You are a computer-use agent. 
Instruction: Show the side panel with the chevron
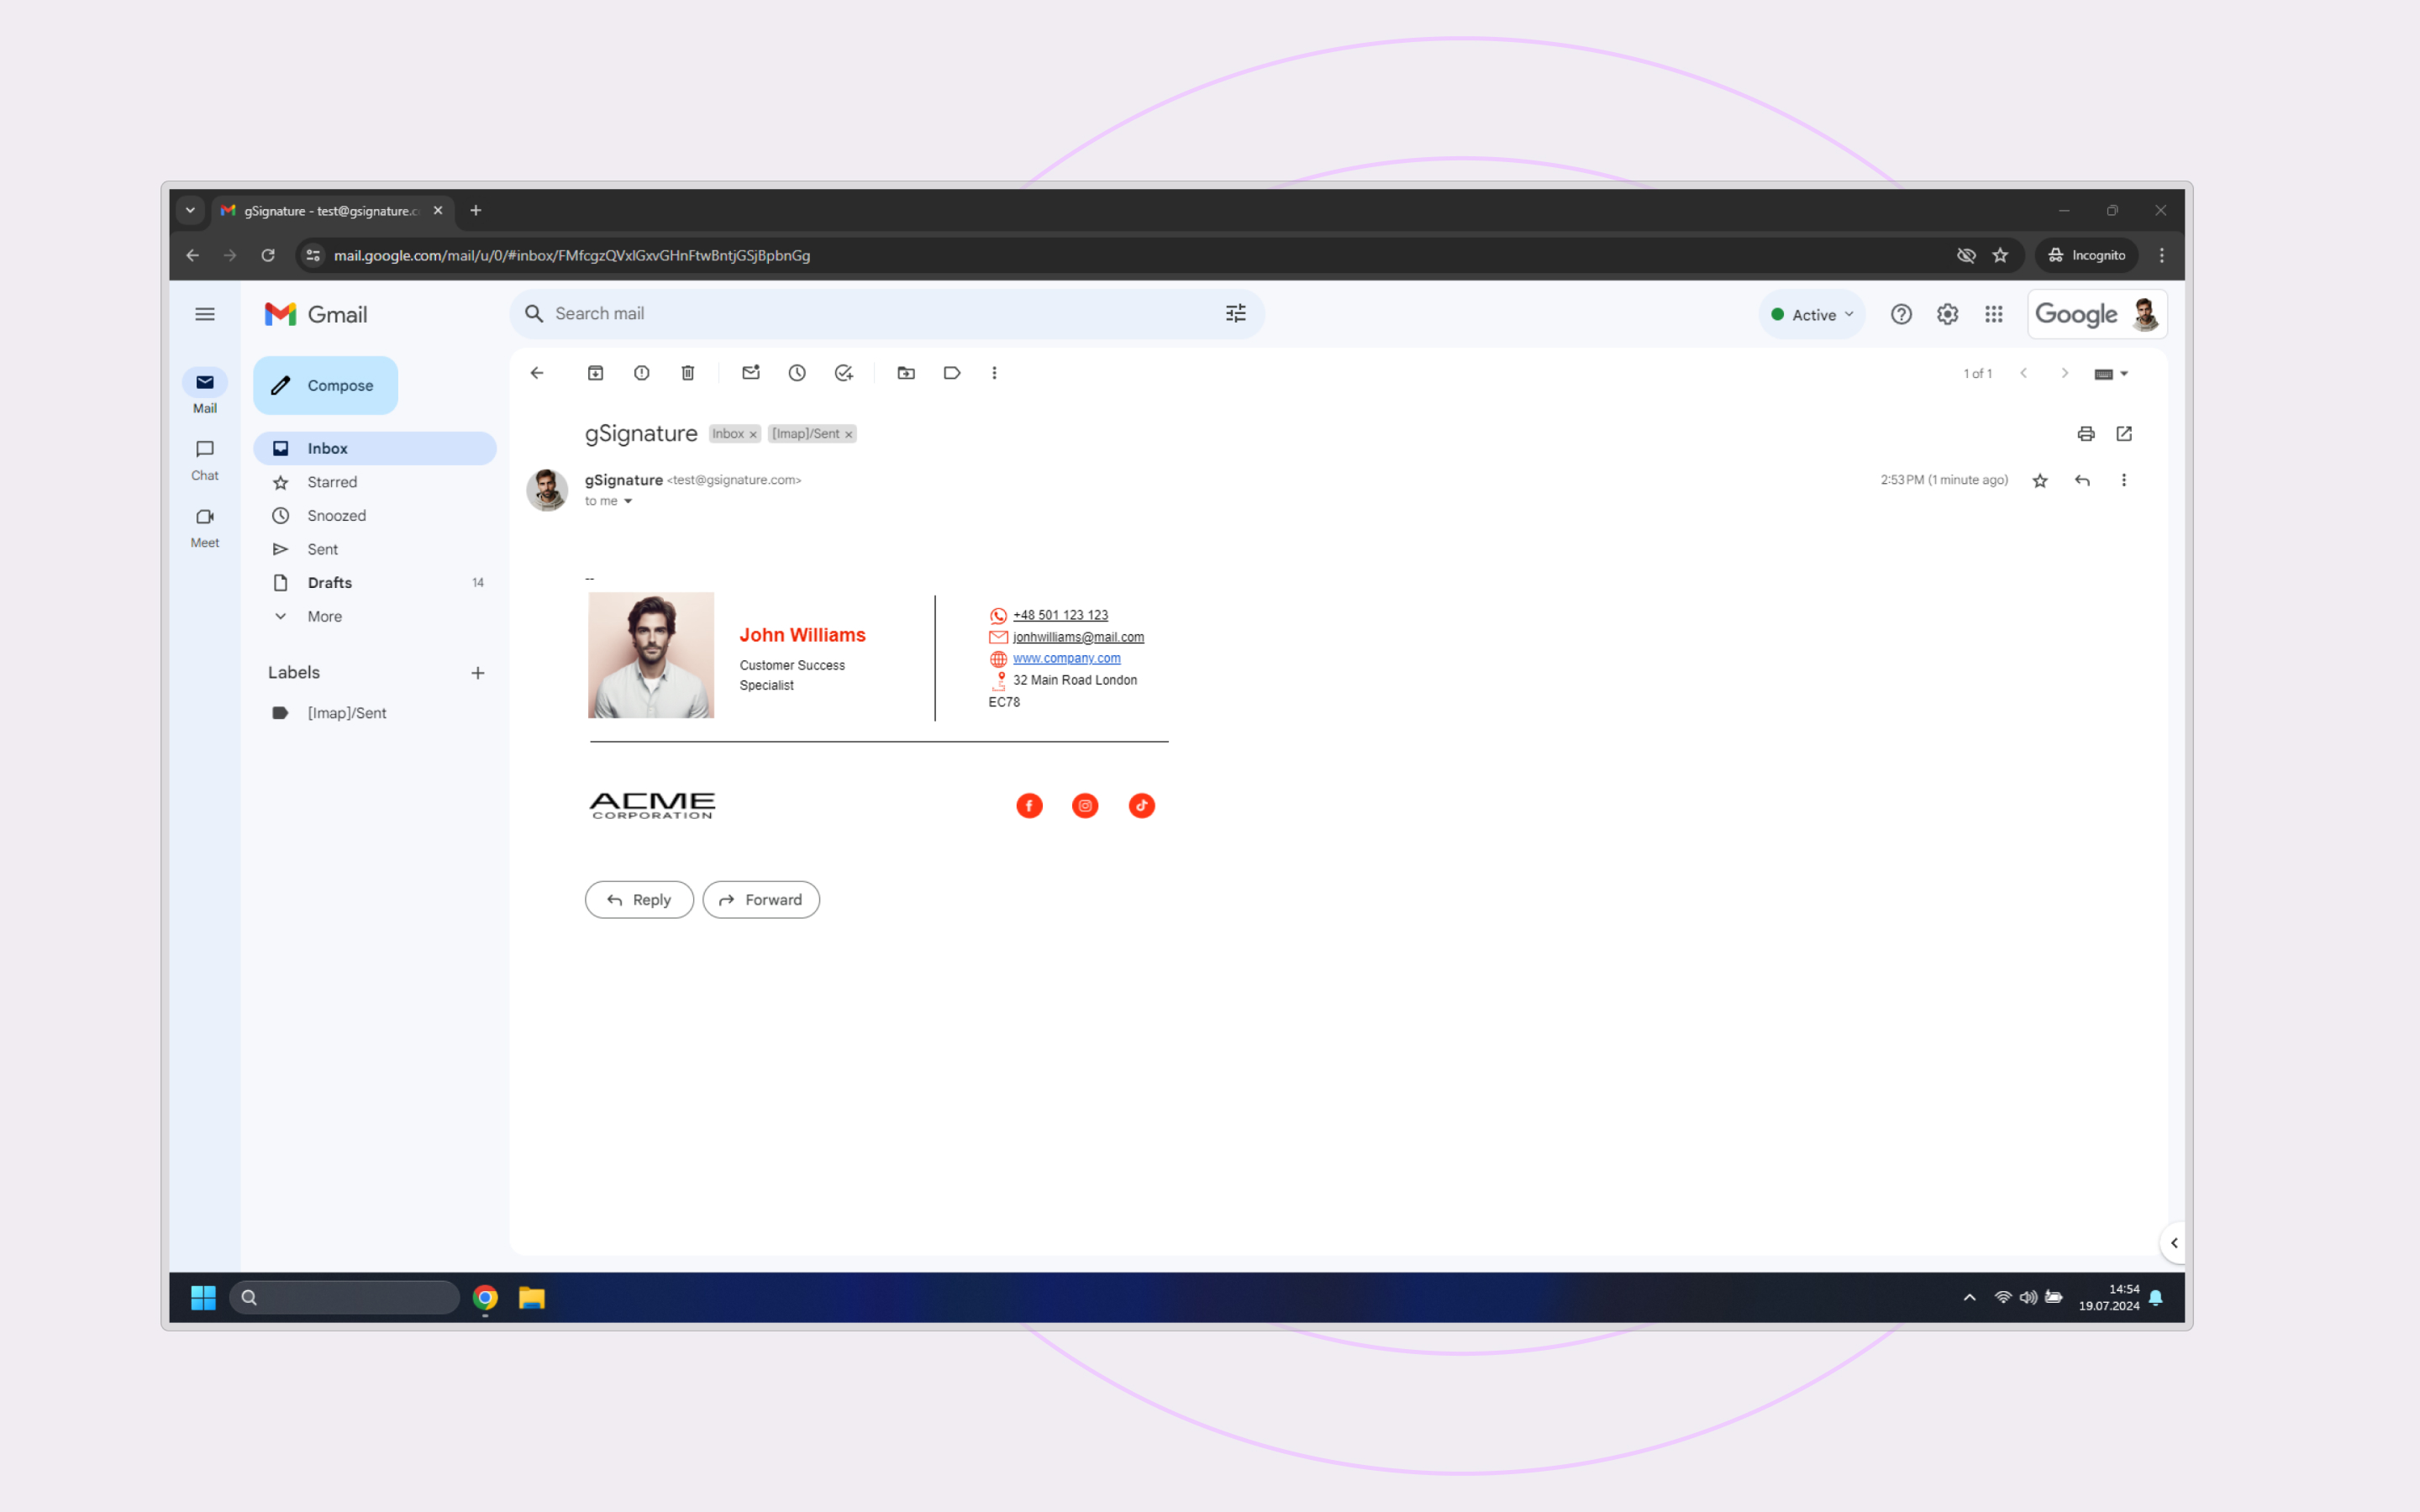(x=2173, y=1243)
